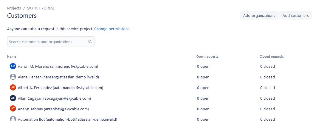327x121 pixels.
Task: Click the search magnifier icon
Action: coord(90,41)
